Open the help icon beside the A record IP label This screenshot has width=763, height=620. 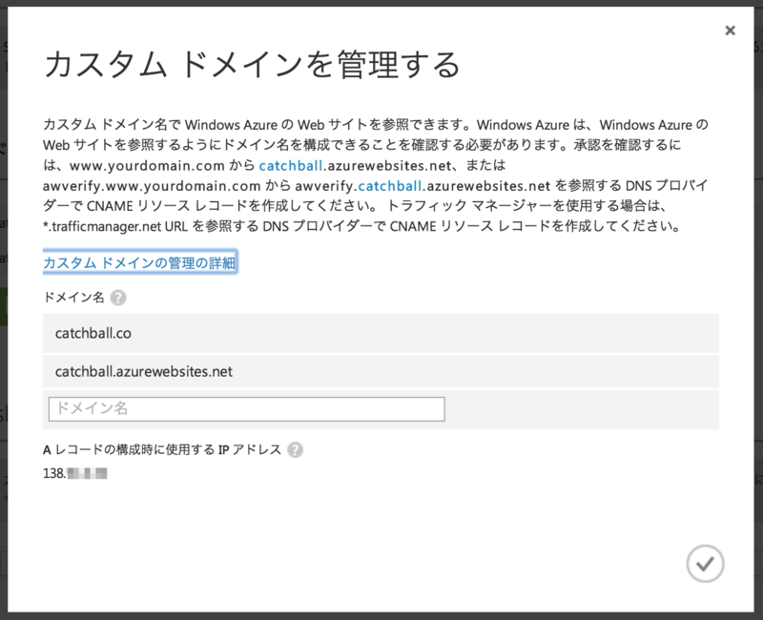click(296, 449)
